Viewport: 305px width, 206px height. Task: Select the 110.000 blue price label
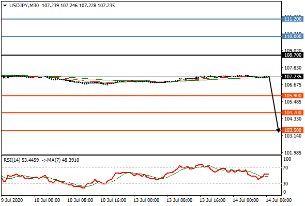293,37
